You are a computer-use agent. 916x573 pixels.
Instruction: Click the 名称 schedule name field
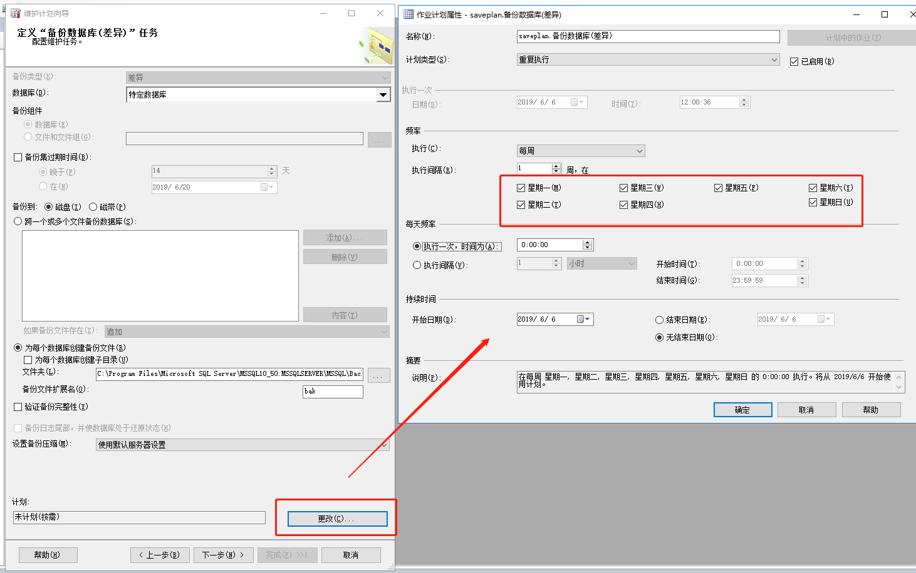click(648, 36)
